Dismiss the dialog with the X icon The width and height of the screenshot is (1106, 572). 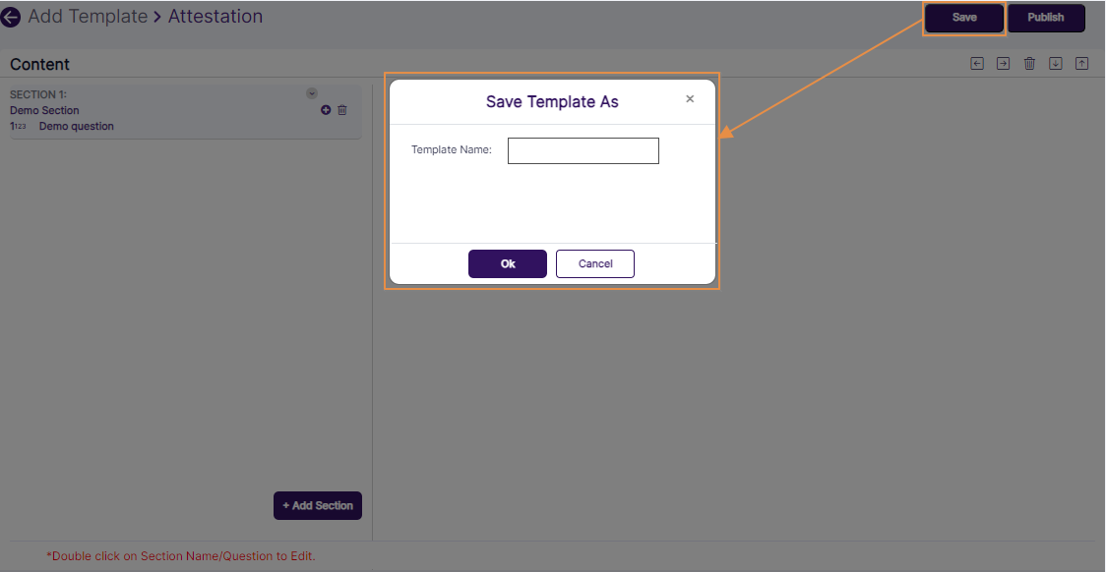tap(690, 100)
